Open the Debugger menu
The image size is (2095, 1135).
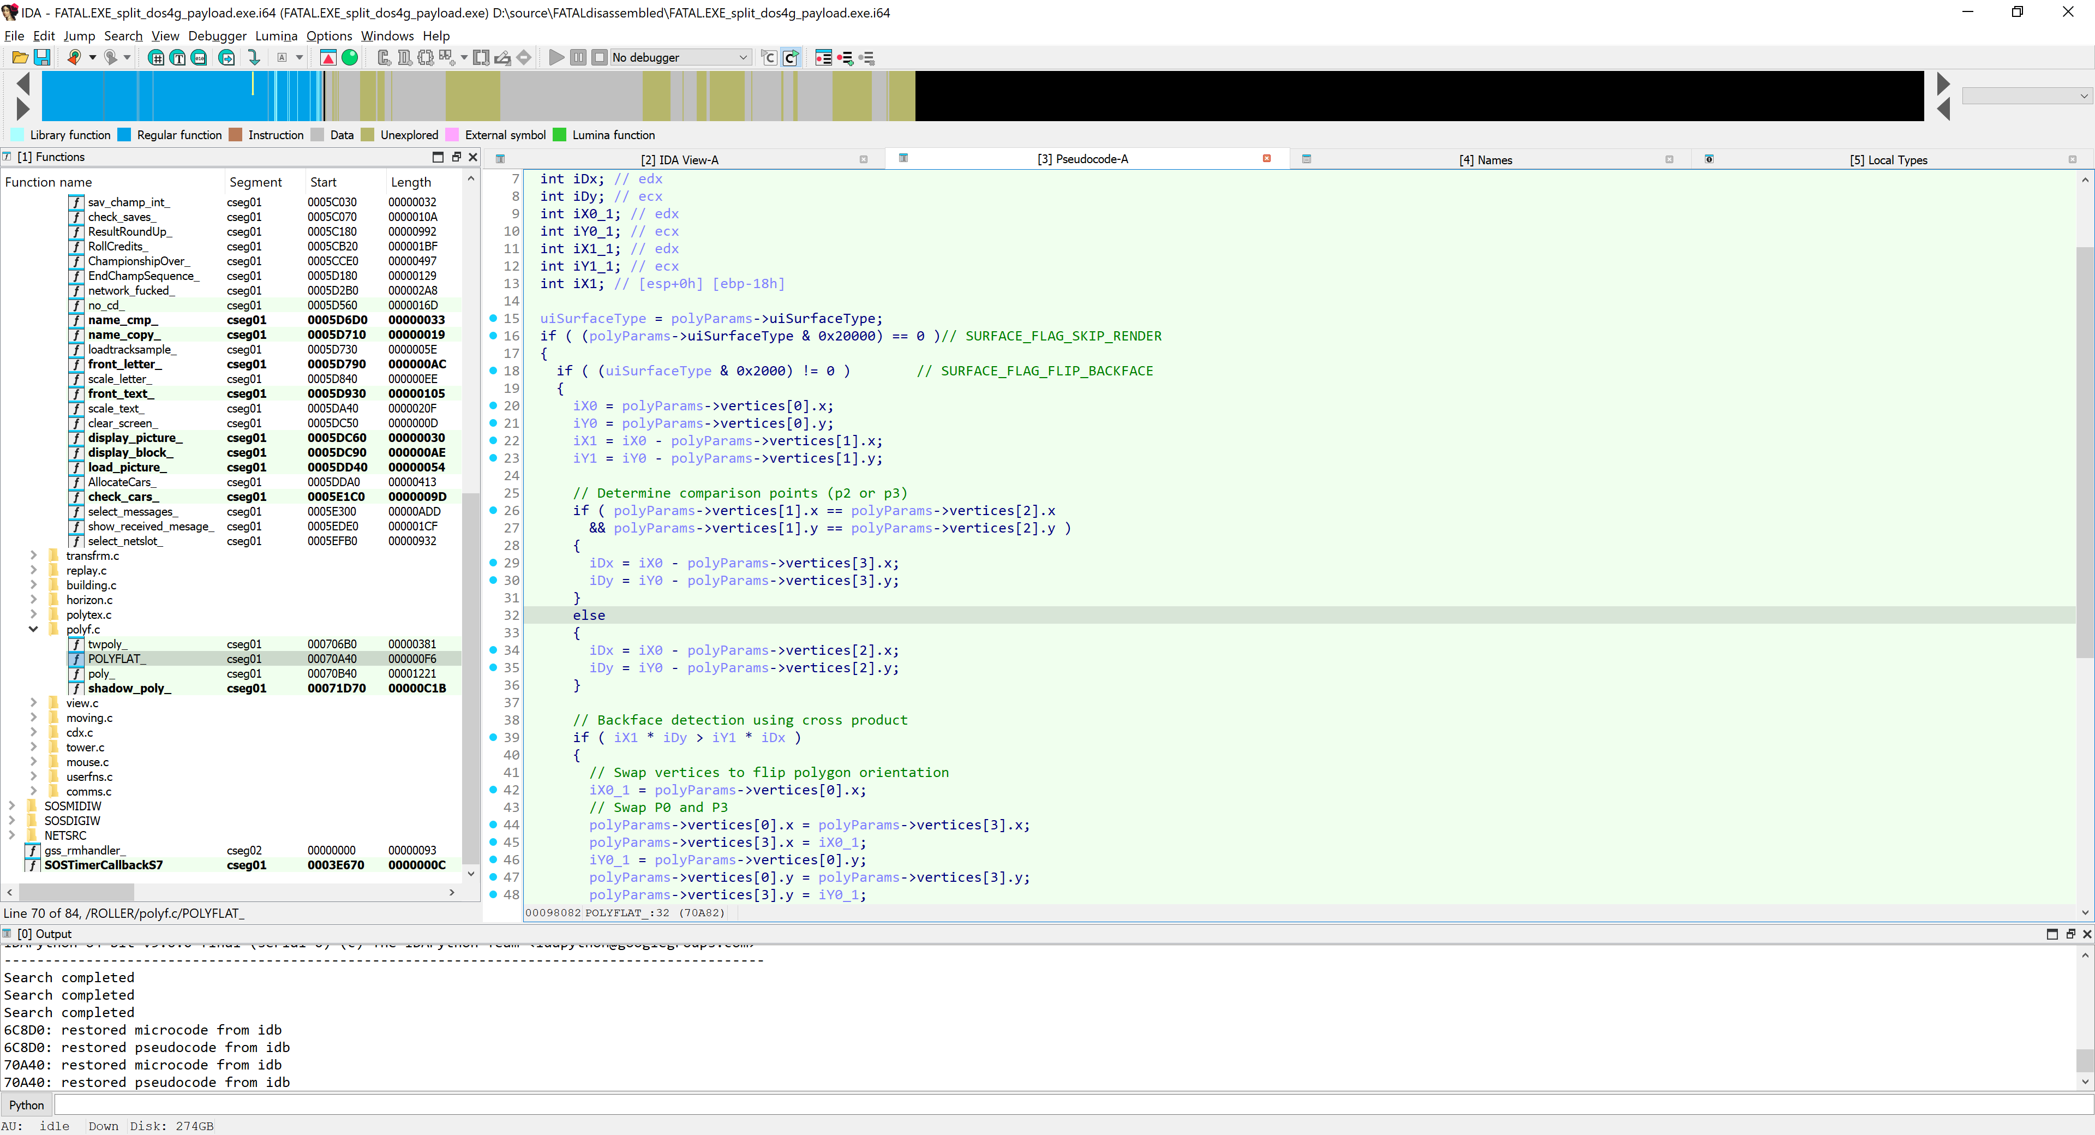click(217, 36)
